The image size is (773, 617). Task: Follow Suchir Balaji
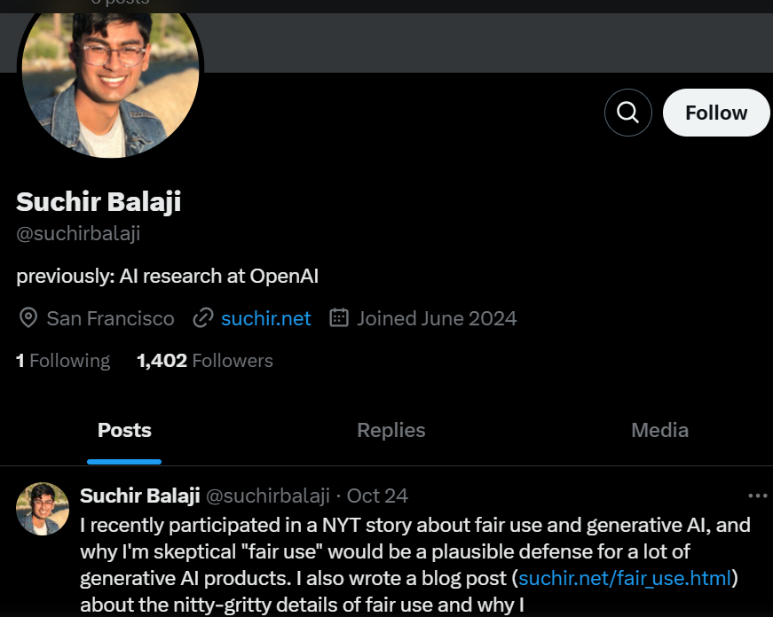click(x=715, y=113)
